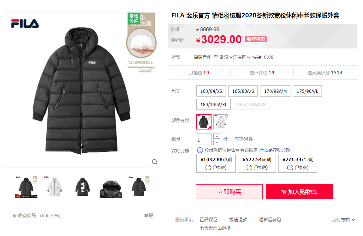Click the magnifier zoom icon on product image
This screenshot has height=236, width=363.
click(x=155, y=162)
